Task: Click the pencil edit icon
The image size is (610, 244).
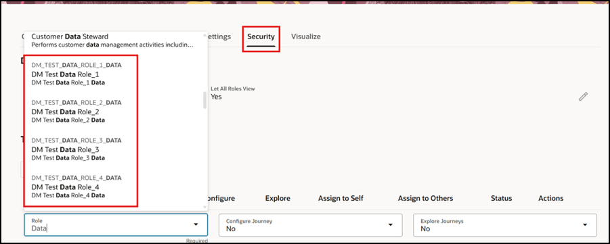Action: coord(583,97)
